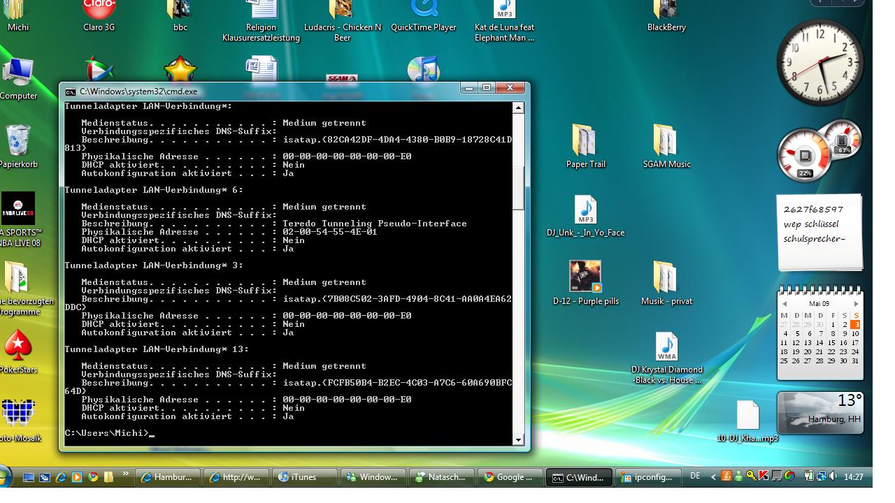895x503 pixels.
Task: Launch Google Chrome from Quick Launch
Action: tap(93, 477)
